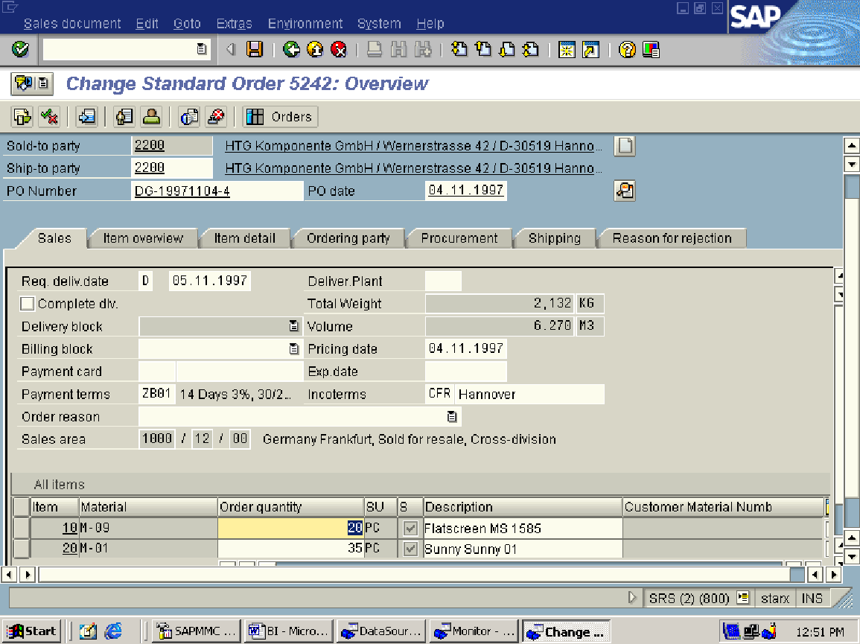Click Ship-to party HTG Komponente address link
This screenshot has height=644, width=860.
pyautogui.click(x=413, y=168)
